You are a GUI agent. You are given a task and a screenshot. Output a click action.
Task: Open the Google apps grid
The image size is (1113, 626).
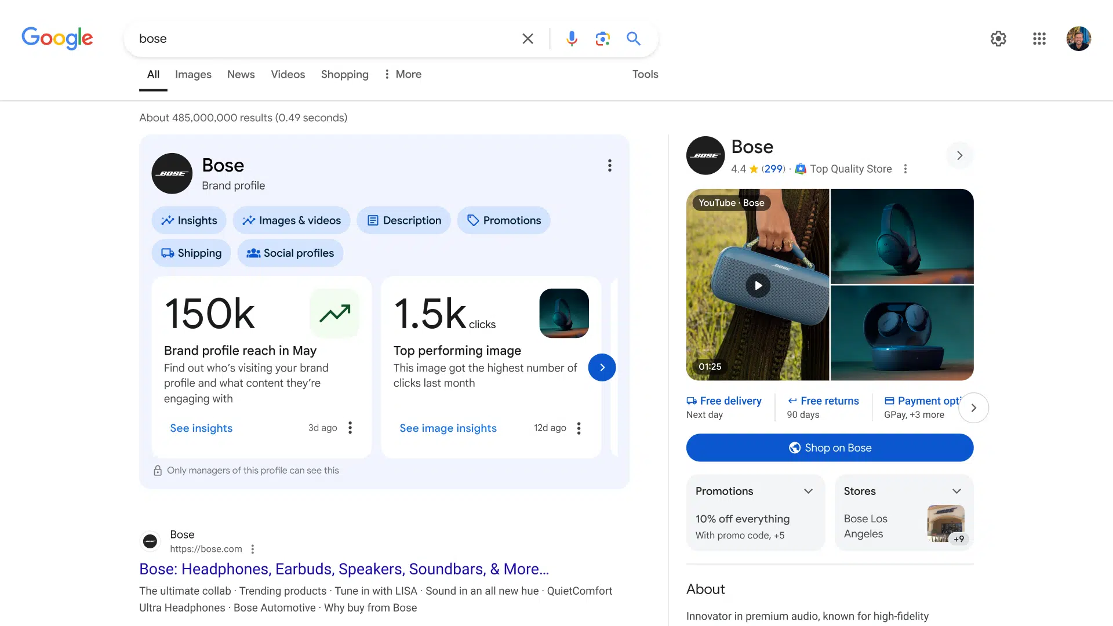[x=1039, y=39]
